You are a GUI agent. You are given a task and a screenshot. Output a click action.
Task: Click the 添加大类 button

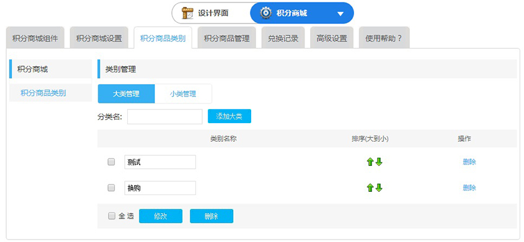[229, 116]
